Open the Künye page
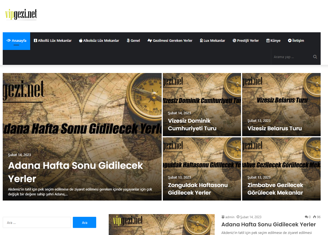 [x=273, y=41]
